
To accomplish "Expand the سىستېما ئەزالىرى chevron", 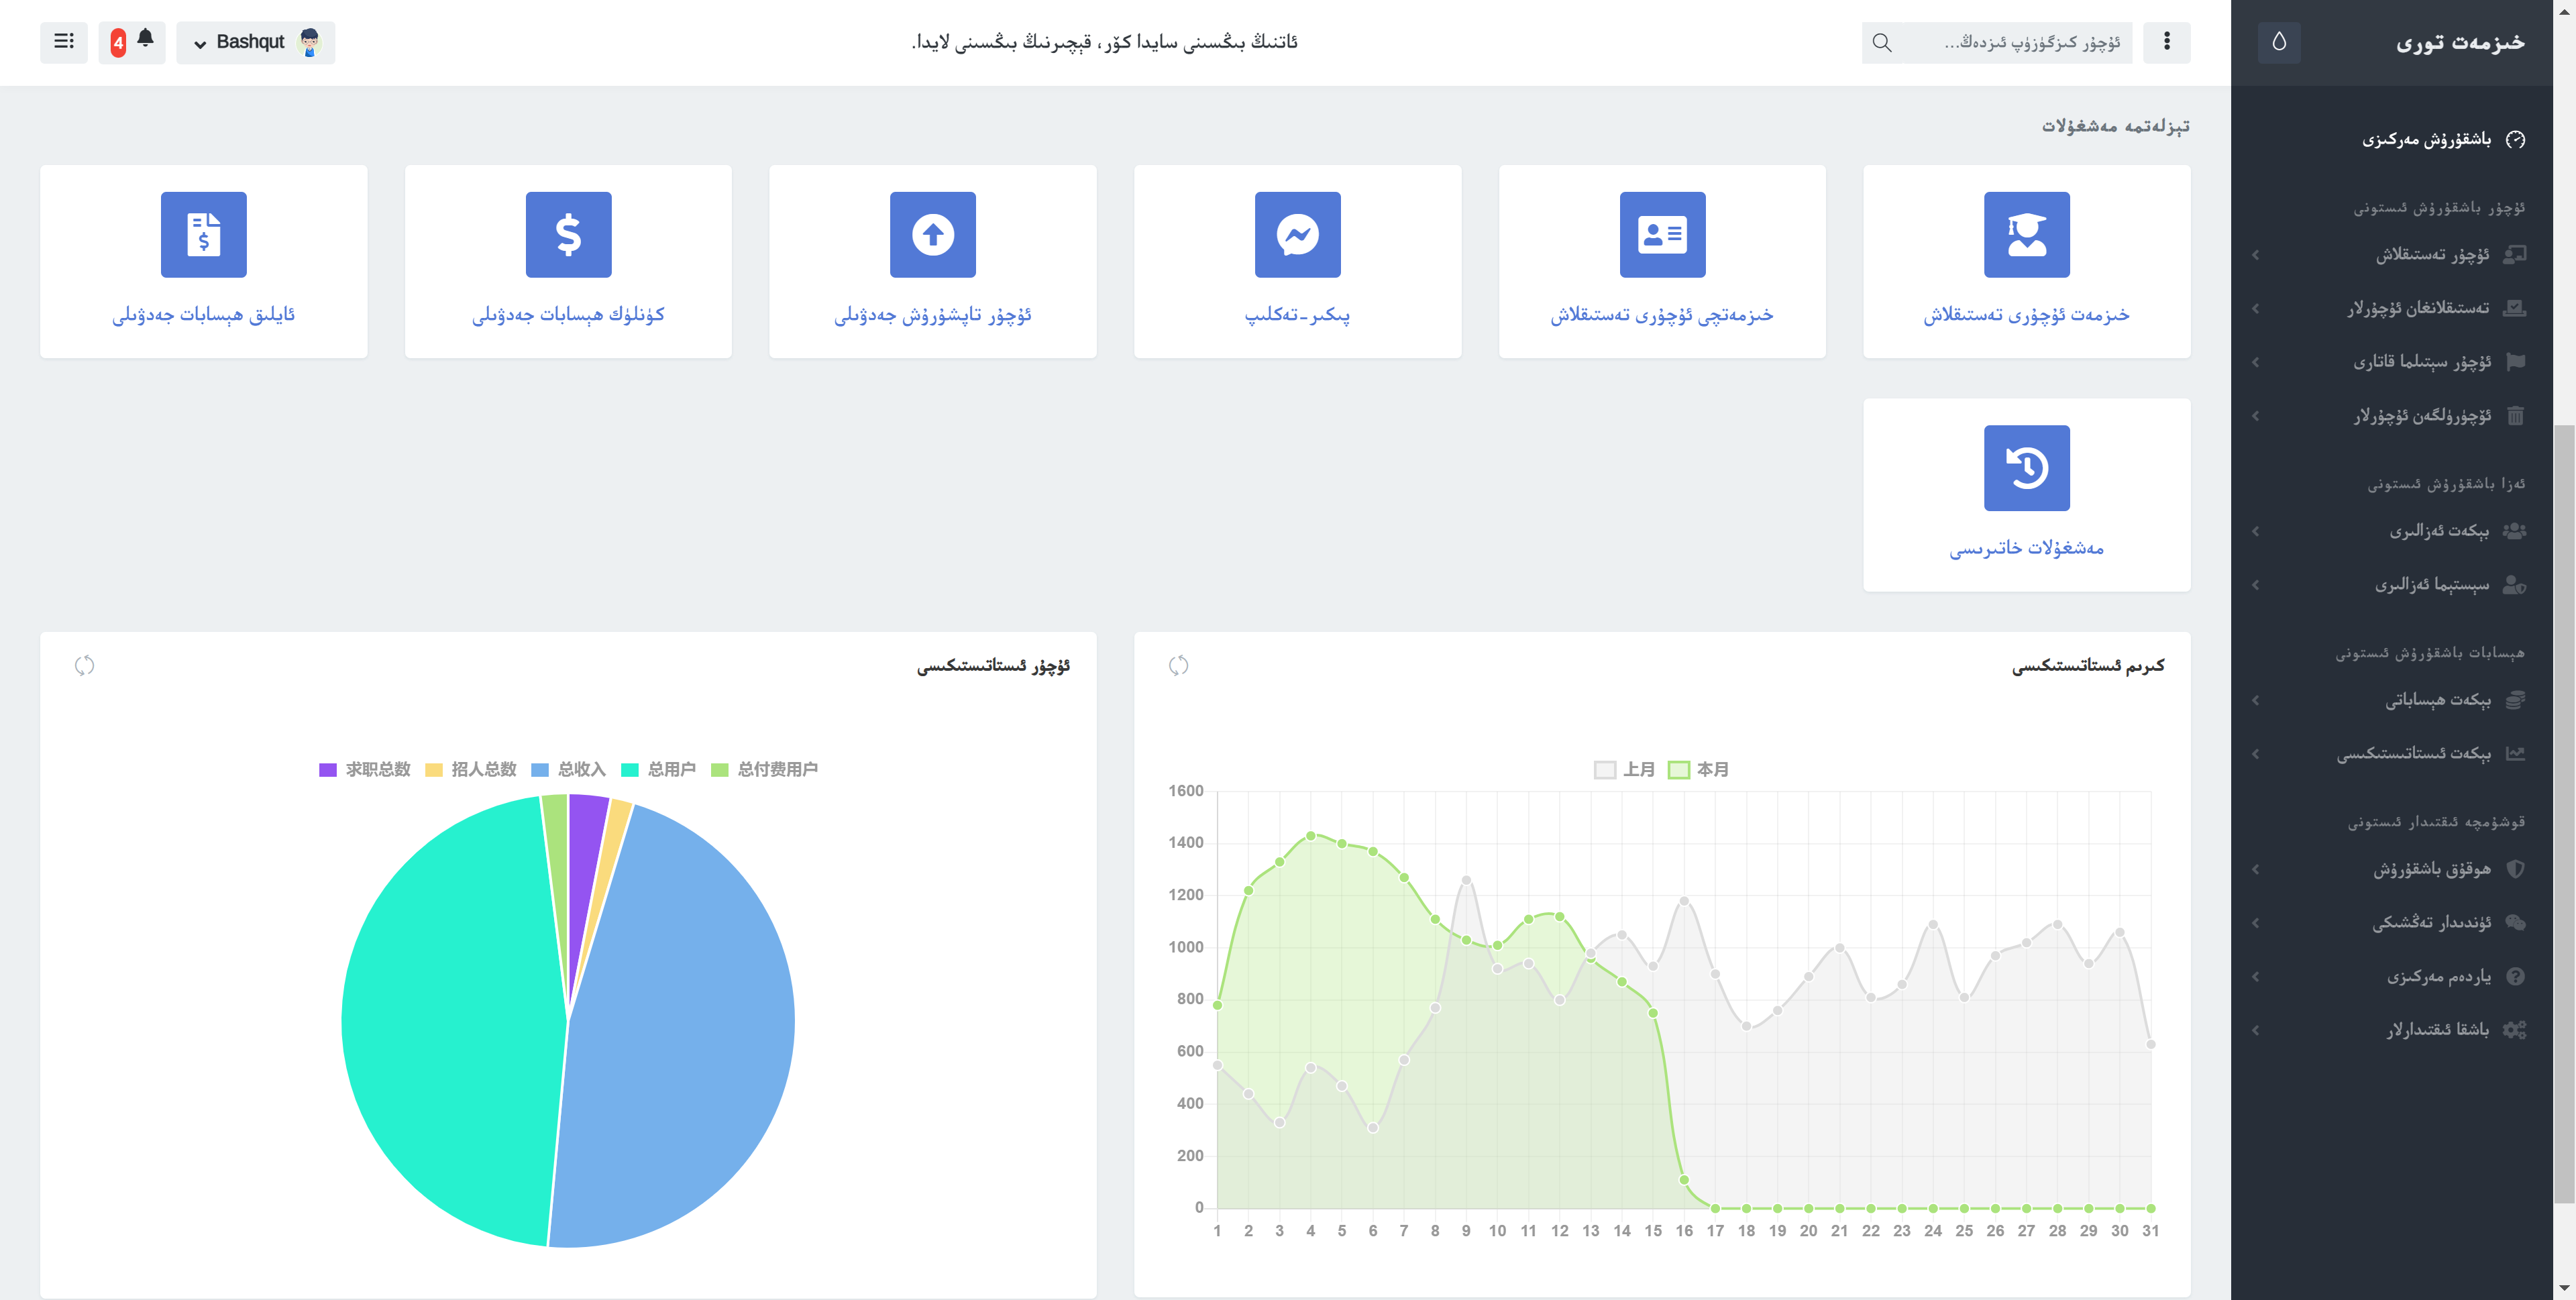I will coord(2256,584).
